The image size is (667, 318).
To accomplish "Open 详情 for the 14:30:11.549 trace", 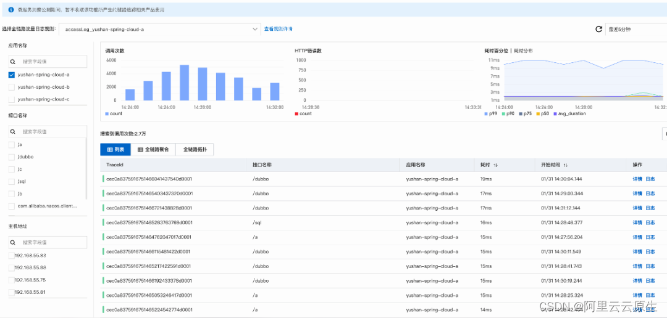I will click(x=637, y=252).
